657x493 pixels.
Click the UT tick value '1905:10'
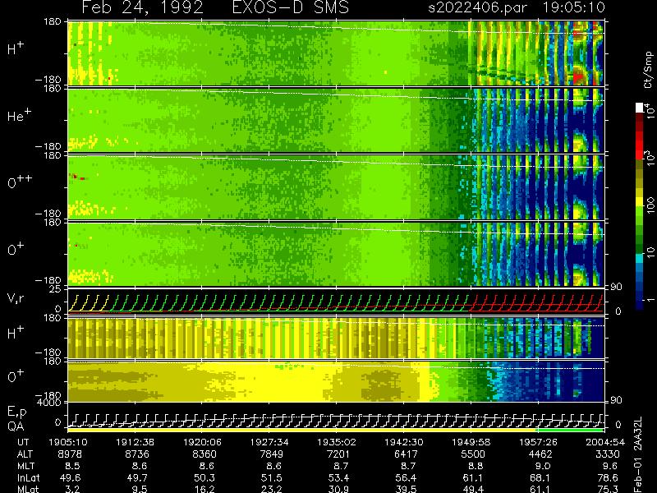click(x=68, y=442)
